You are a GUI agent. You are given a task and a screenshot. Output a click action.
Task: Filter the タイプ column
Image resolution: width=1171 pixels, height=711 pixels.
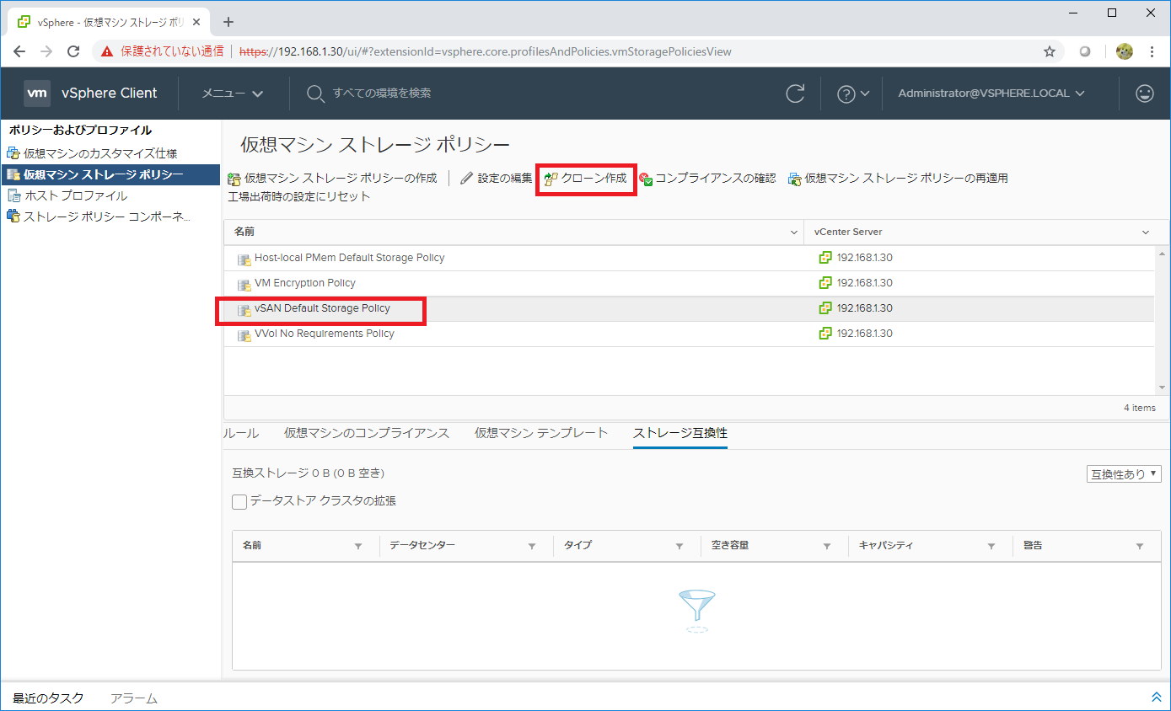pyautogui.click(x=680, y=546)
